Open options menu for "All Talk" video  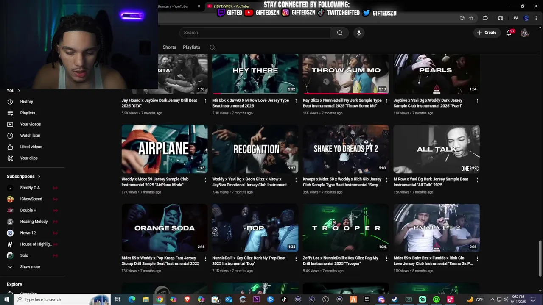tap(477, 180)
